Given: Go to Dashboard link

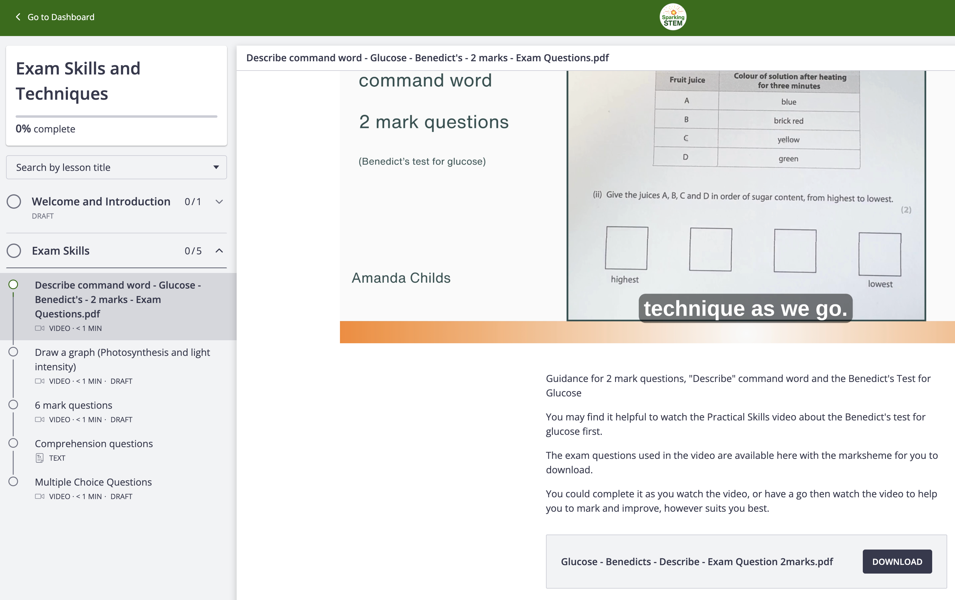Looking at the screenshot, I should [x=61, y=17].
